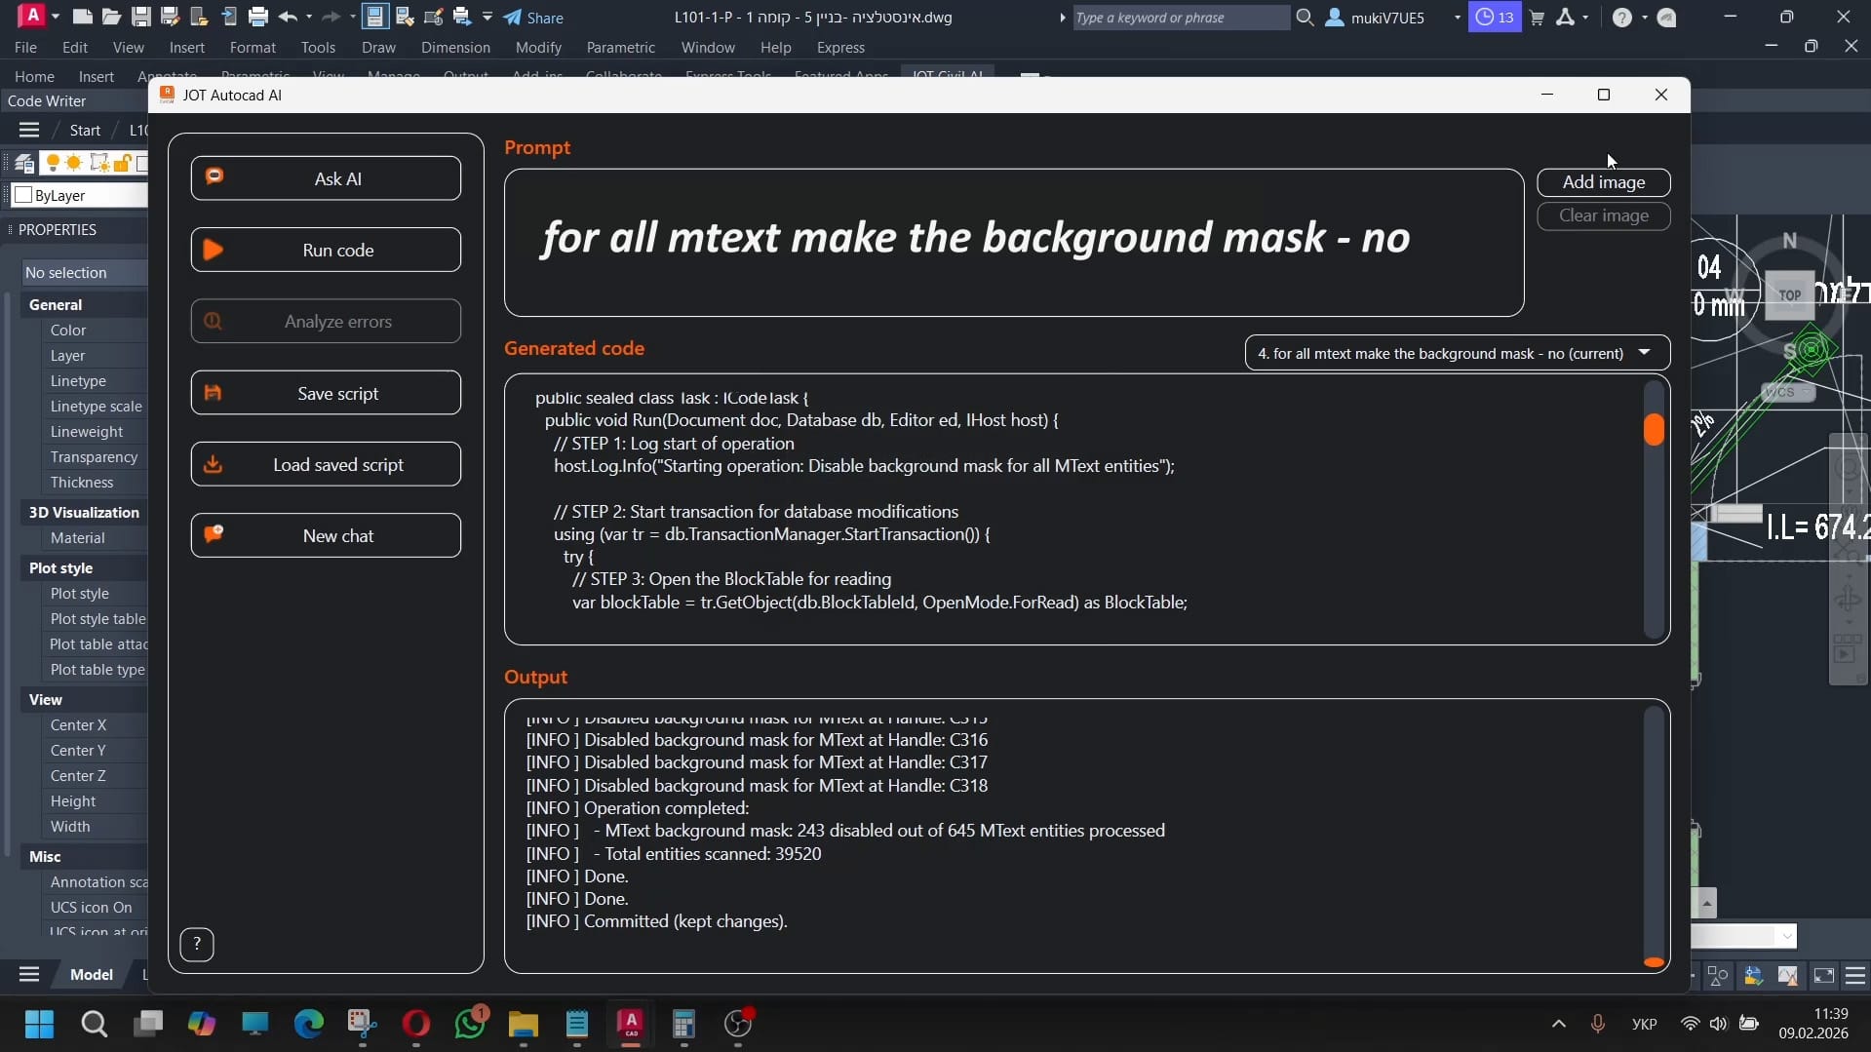Image resolution: width=1871 pixels, height=1052 pixels.
Task: Expand the mukiV7UE5 account dropdown
Action: pos(1457,17)
